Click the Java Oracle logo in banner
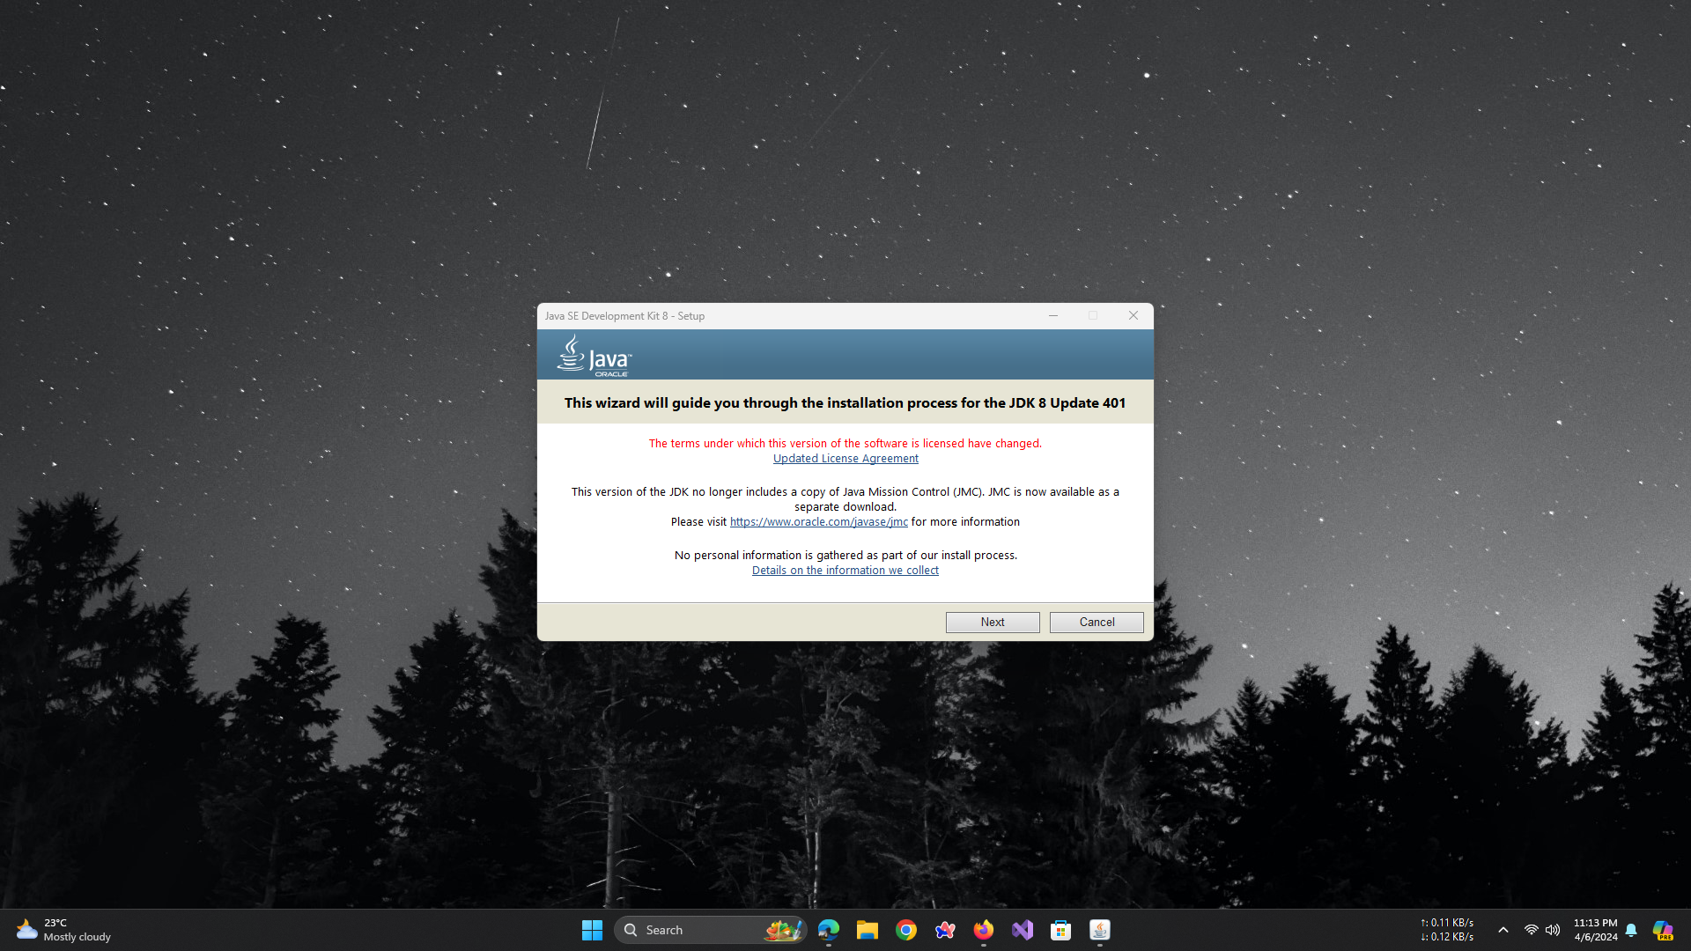Viewport: 1691px width, 951px height. coord(594,356)
